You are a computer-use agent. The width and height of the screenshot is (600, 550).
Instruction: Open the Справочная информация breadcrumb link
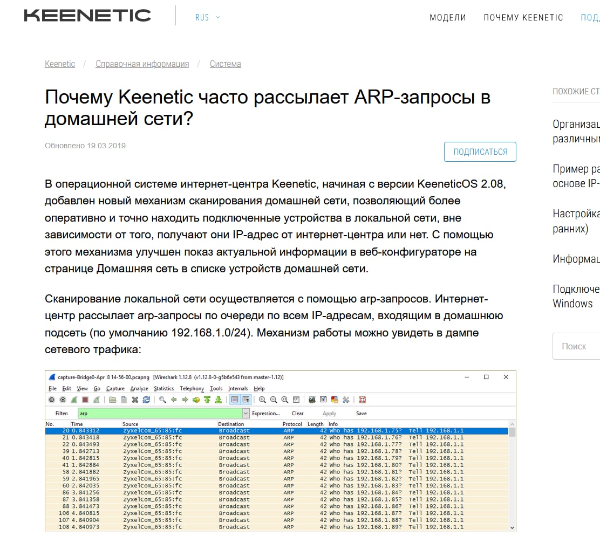(x=142, y=64)
